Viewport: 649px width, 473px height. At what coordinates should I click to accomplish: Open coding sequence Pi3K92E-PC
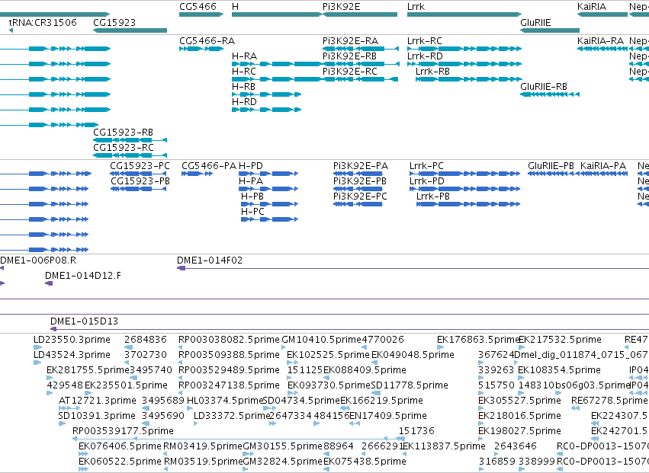(x=358, y=204)
